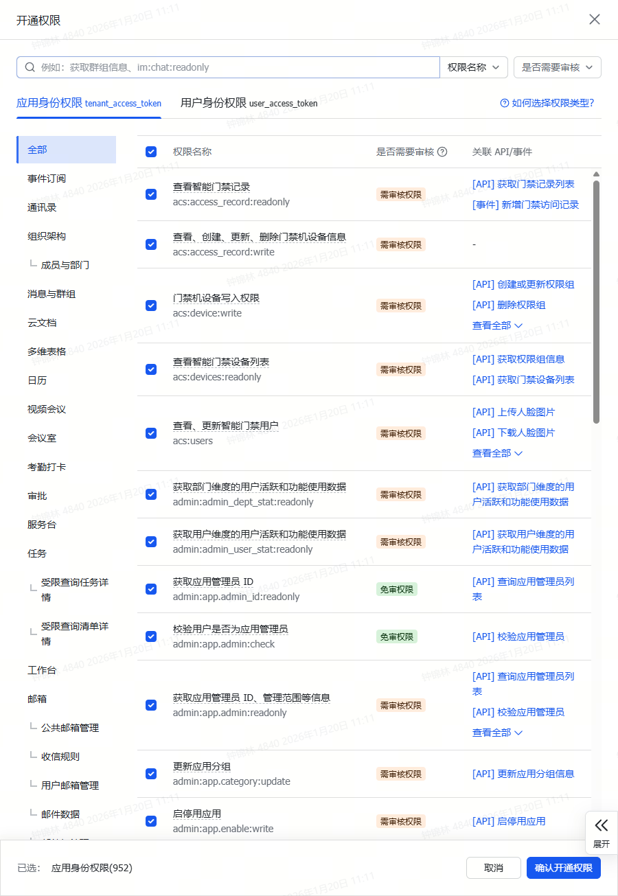Open the 是否需要审核 filter dropdown
The width and height of the screenshot is (618, 896).
pyautogui.click(x=558, y=67)
